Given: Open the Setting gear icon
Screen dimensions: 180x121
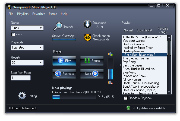Looking at the screenshot, I should point(22,96).
